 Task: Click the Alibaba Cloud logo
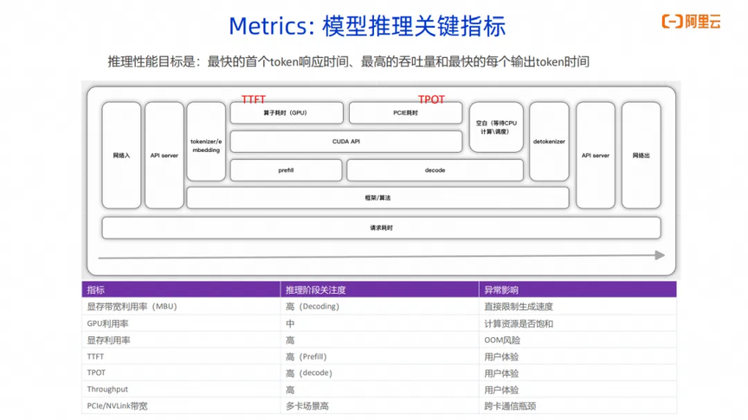tap(691, 22)
